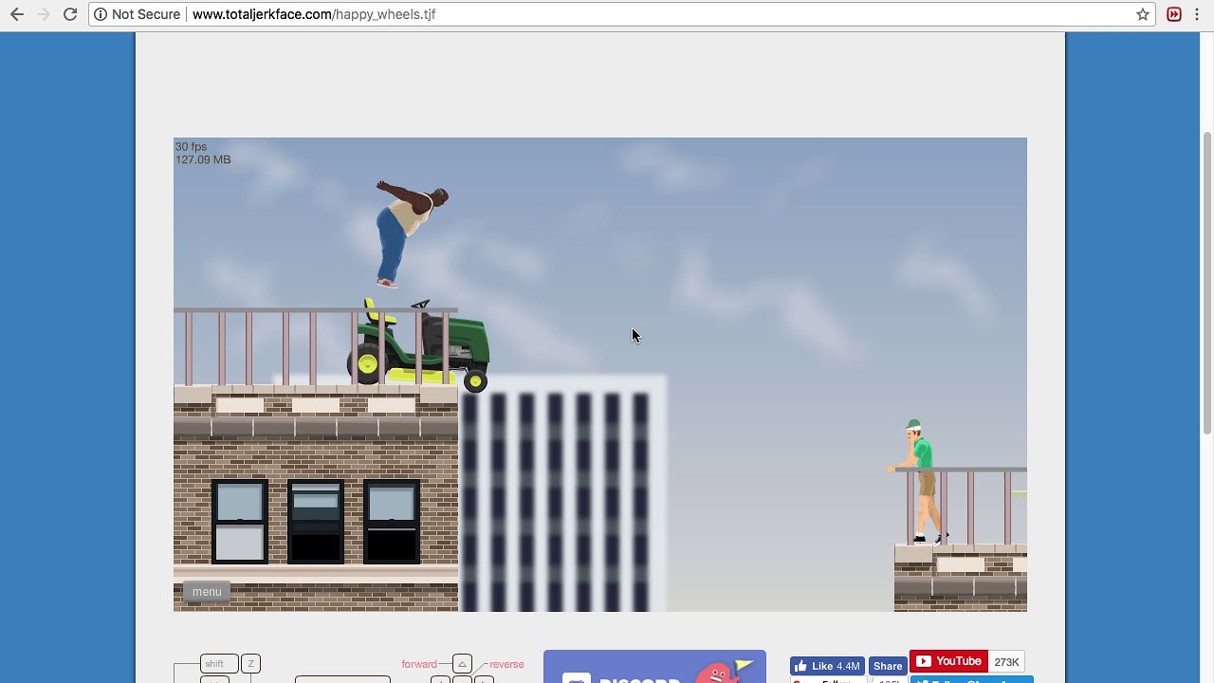Viewport: 1214px width, 683px height.
Task: Click the YouTube 273K subscriber count
Action: [1006, 662]
